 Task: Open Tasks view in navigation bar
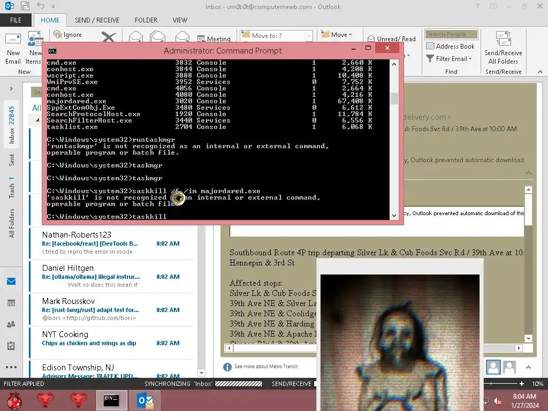pos(11,346)
